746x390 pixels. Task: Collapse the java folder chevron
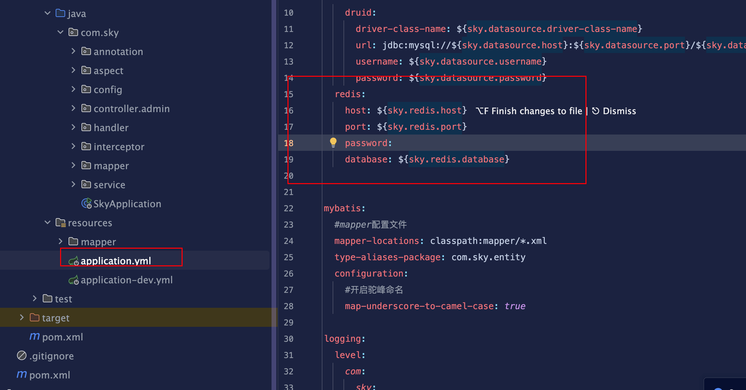pos(48,13)
